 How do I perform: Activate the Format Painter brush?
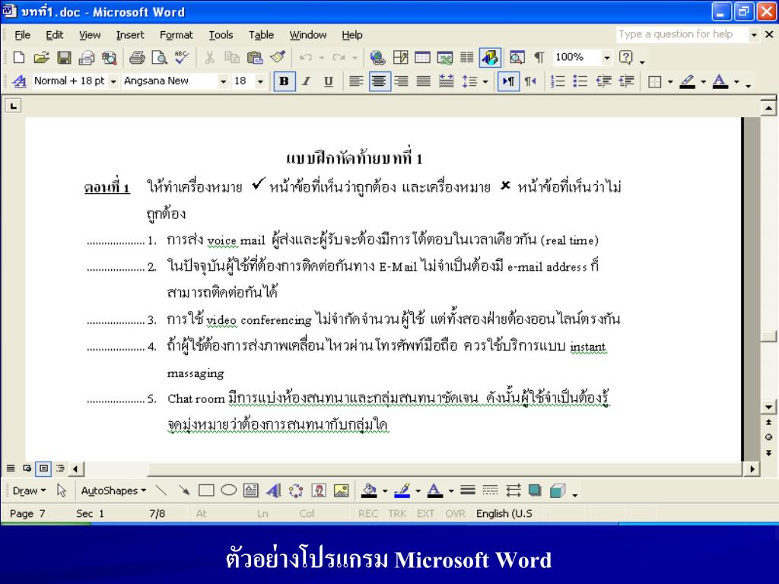[277, 58]
